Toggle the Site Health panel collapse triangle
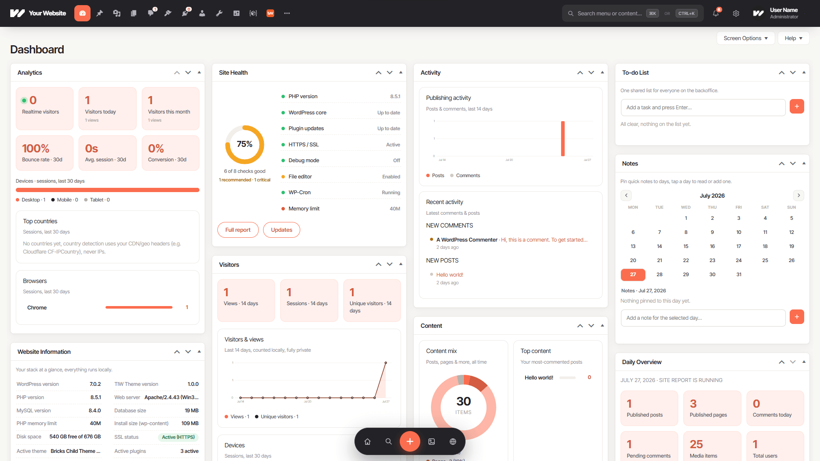Screen dimensions: 820x461 point(401,73)
